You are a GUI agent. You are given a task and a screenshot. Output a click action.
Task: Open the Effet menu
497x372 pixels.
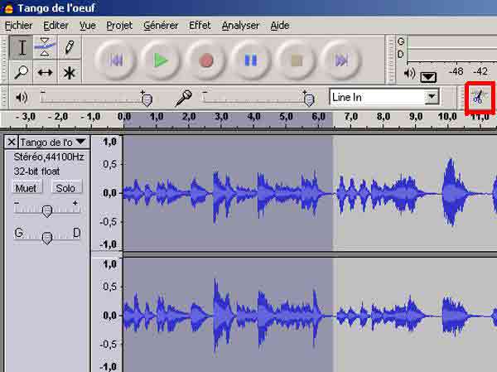[200, 26]
